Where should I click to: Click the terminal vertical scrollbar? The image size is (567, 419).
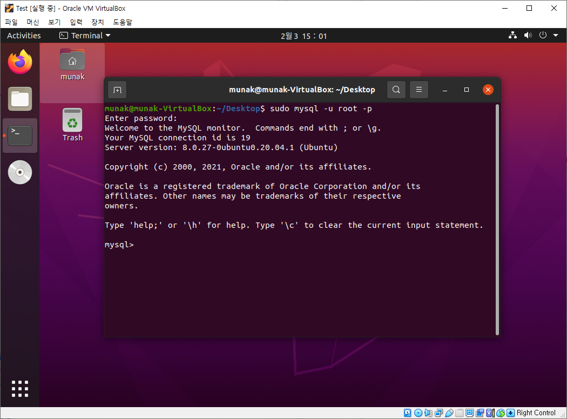tap(497, 219)
